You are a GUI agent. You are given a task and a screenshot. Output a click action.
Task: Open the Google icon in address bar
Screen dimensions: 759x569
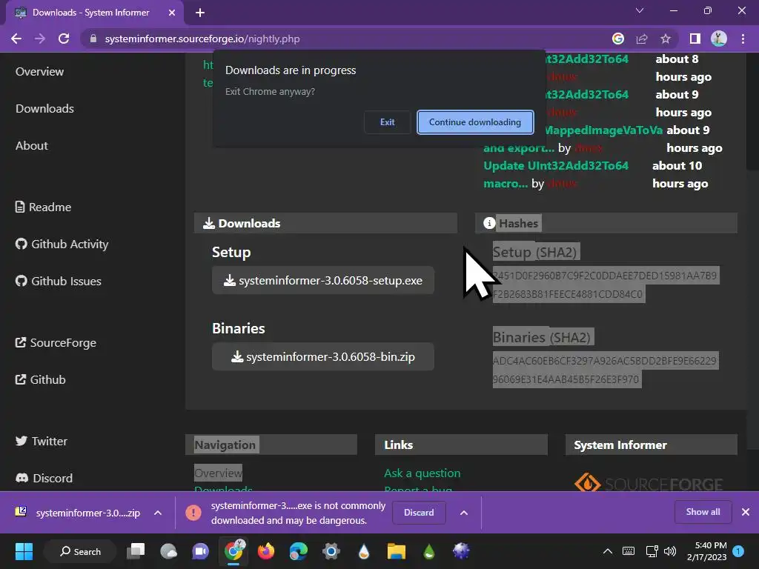click(618, 39)
